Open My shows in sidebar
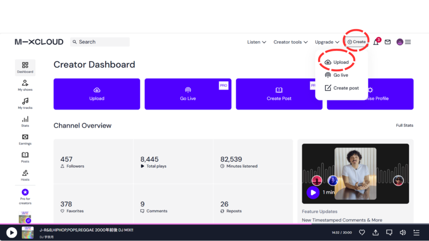This screenshot has width=429, height=241. click(x=25, y=85)
